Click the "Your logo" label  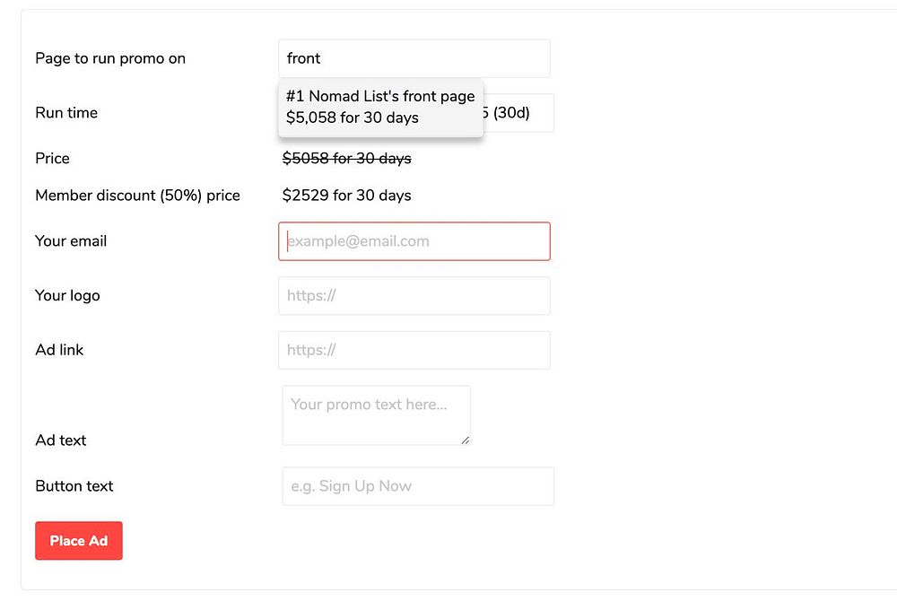[x=67, y=296]
